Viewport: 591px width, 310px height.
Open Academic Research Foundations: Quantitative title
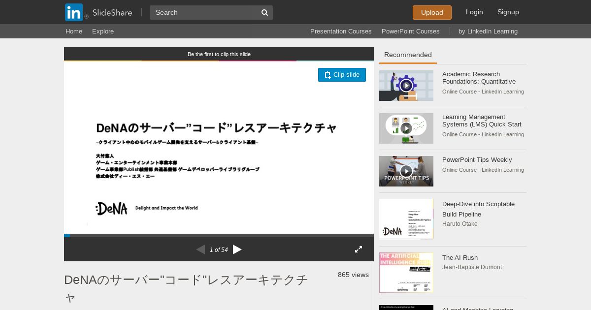point(479,78)
